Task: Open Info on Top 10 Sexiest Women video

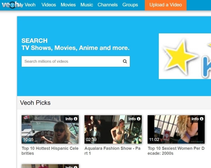Action: click(x=197, y=119)
